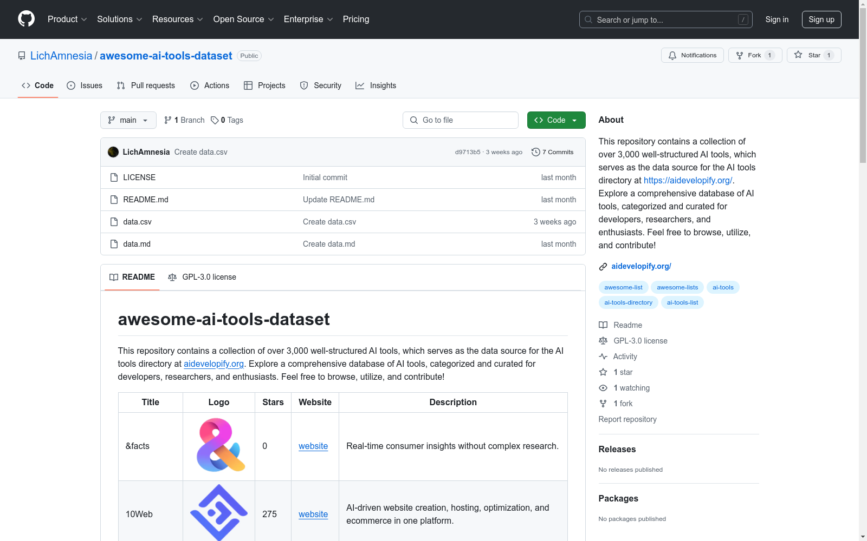
Task: Select the Code tab
Action: click(x=37, y=85)
